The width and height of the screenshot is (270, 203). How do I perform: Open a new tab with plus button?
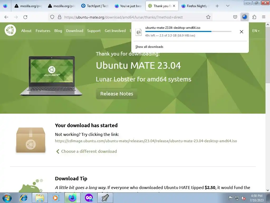[217, 6]
